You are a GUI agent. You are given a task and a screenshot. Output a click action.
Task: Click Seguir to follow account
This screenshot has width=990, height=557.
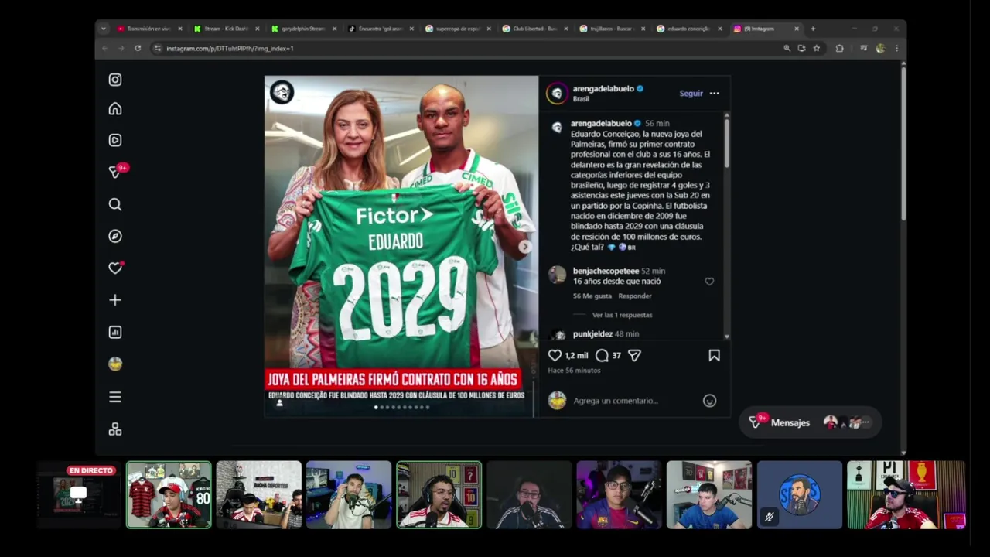(691, 94)
